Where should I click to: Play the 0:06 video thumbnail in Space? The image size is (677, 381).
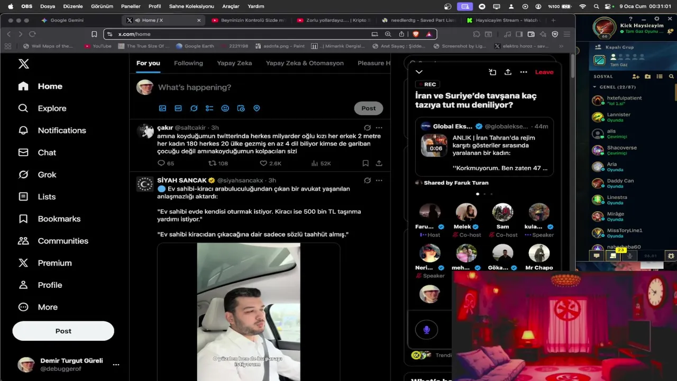point(434,145)
